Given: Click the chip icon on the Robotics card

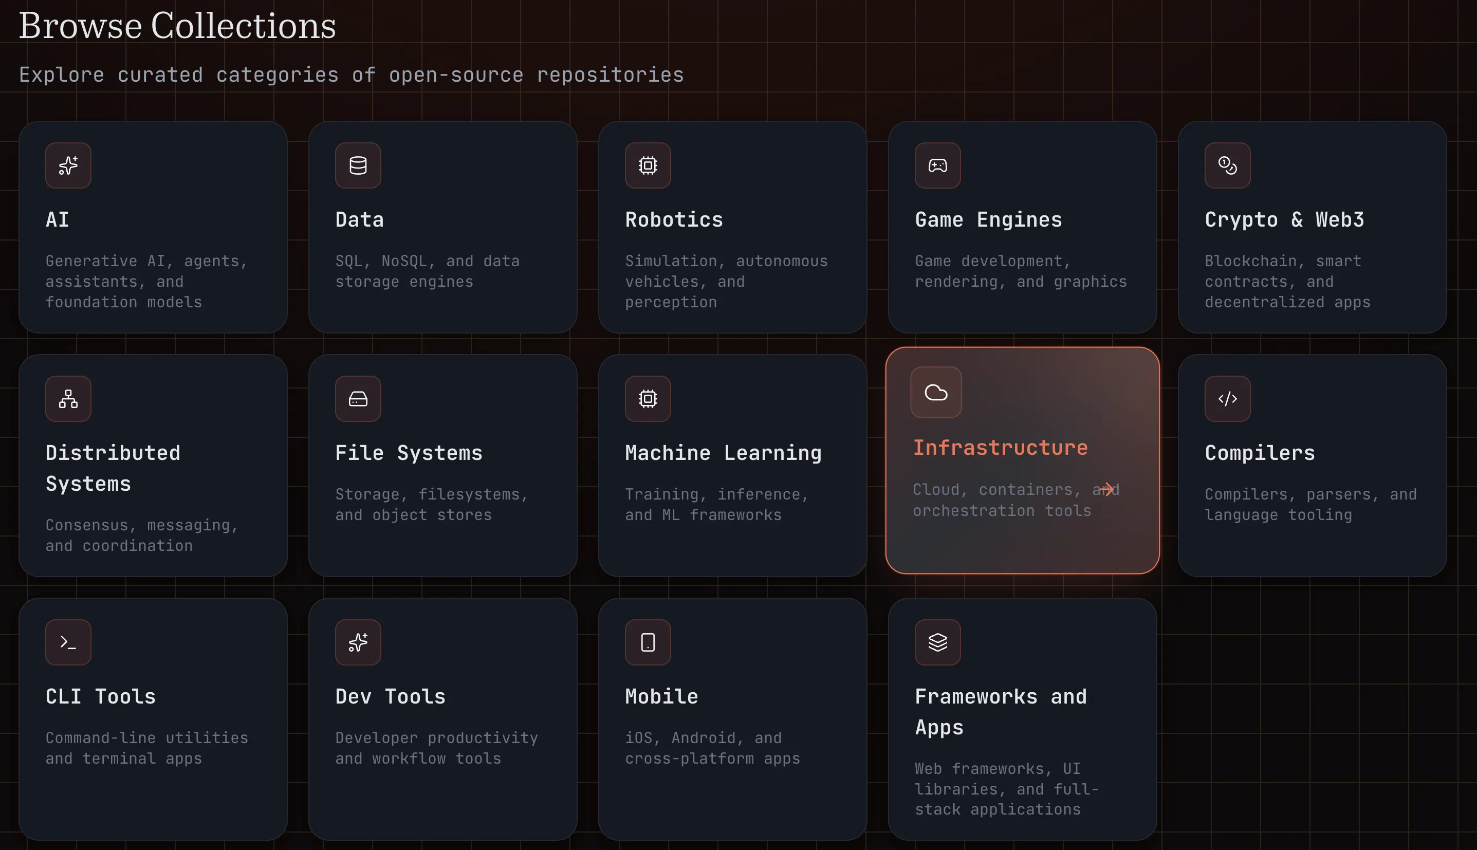Looking at the screenshot, I should (x=648, y=165).
